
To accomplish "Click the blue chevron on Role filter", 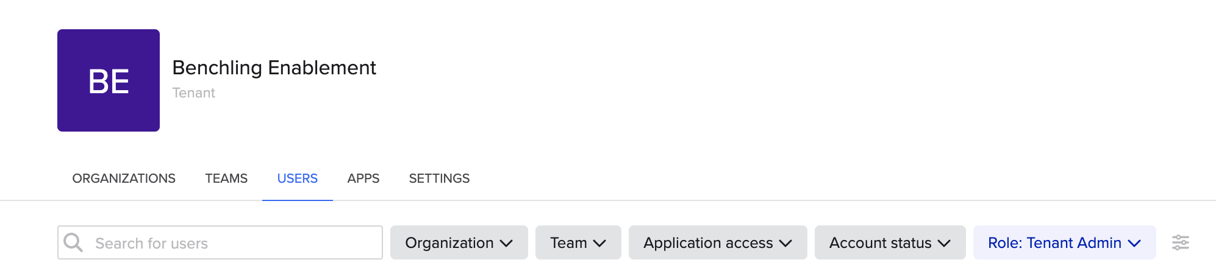I will coord(1134,243).
